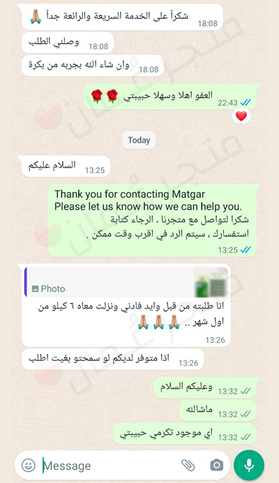Viewport: 279px width, 483px height.
Task: Open the quoted Photo thumbnail
Action: 211,282
